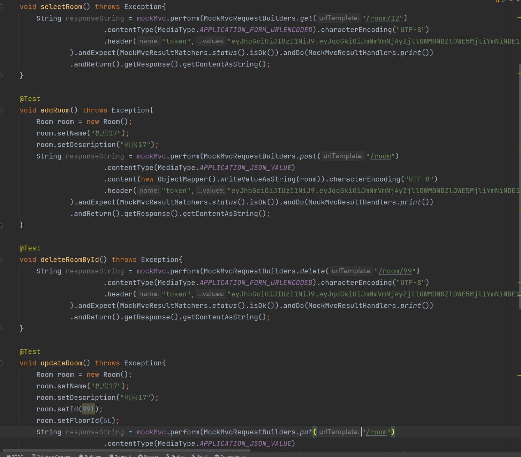Image resolution: width=521 pixels, height=457 pixels.
Task: Follow the "/room/99" URL link
Action: [x=395, y=271]
